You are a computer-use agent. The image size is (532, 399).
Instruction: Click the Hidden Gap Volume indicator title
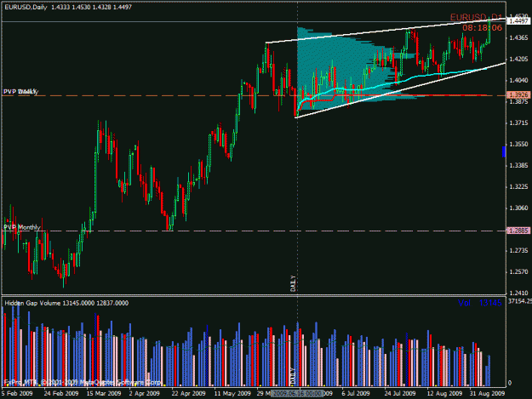pyautogui.click(x=66, y=303)
